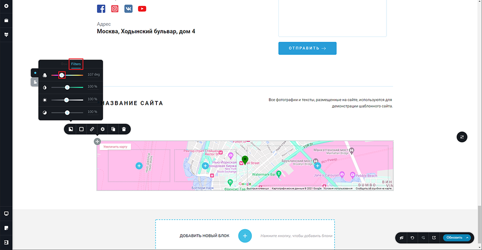Click the leftmost plus button on the map block

coord(139,166)
